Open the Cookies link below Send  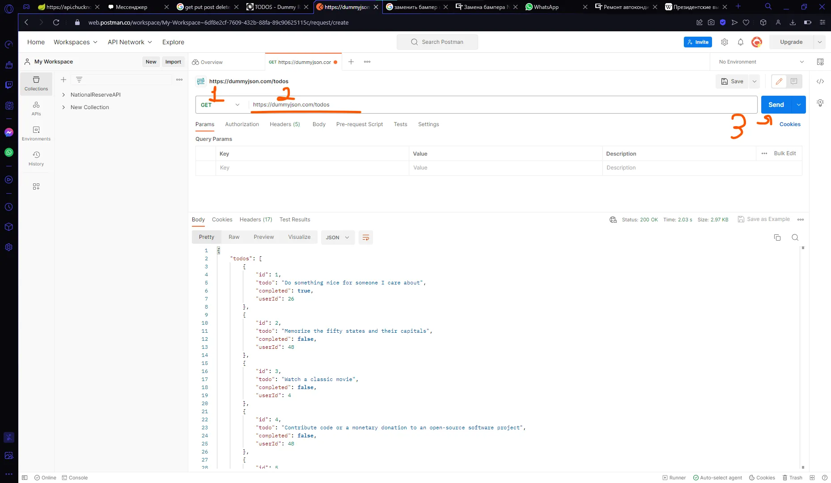tap(790, 124)
